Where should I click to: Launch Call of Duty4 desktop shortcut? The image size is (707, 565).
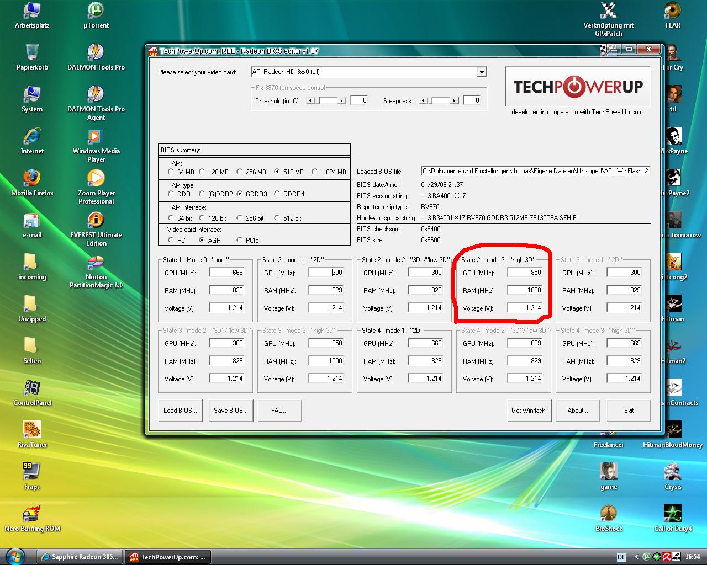click(673, 519)
